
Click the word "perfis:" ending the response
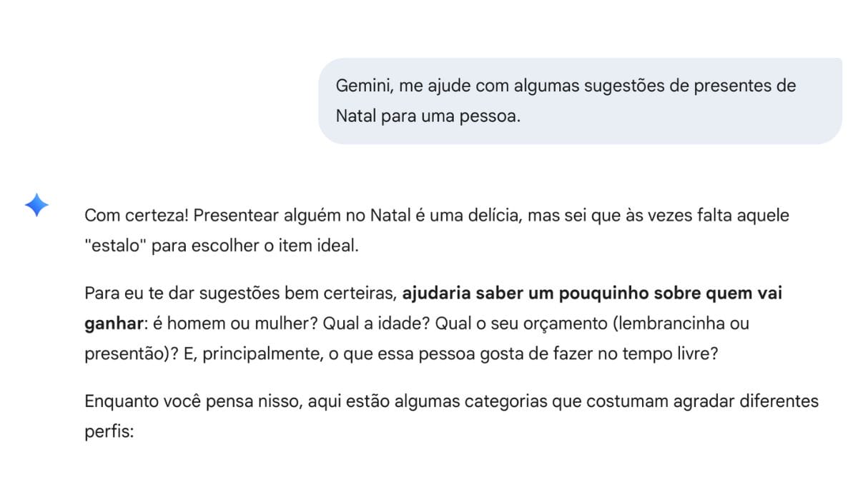click(109, 431)
